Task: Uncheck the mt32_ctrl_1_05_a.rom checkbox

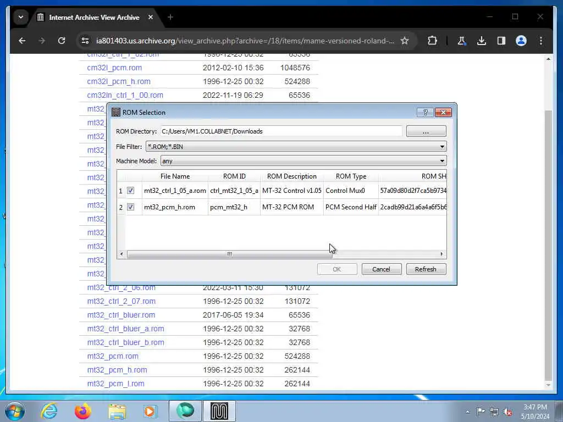Action: point(131,191)
